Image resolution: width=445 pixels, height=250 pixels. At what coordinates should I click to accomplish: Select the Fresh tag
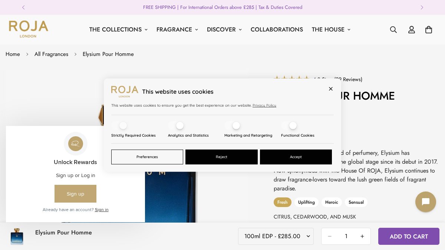pyautogui.click(x=283, y=202)
